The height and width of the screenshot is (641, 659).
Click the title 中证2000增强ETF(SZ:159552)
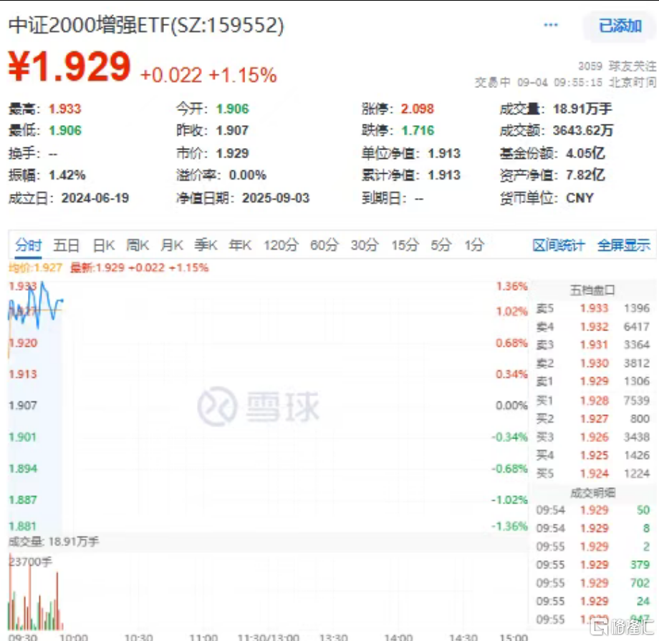146,25
